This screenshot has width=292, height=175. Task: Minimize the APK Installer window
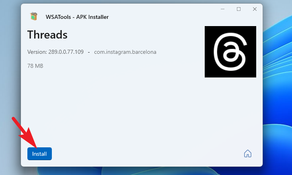coord(222,9)
